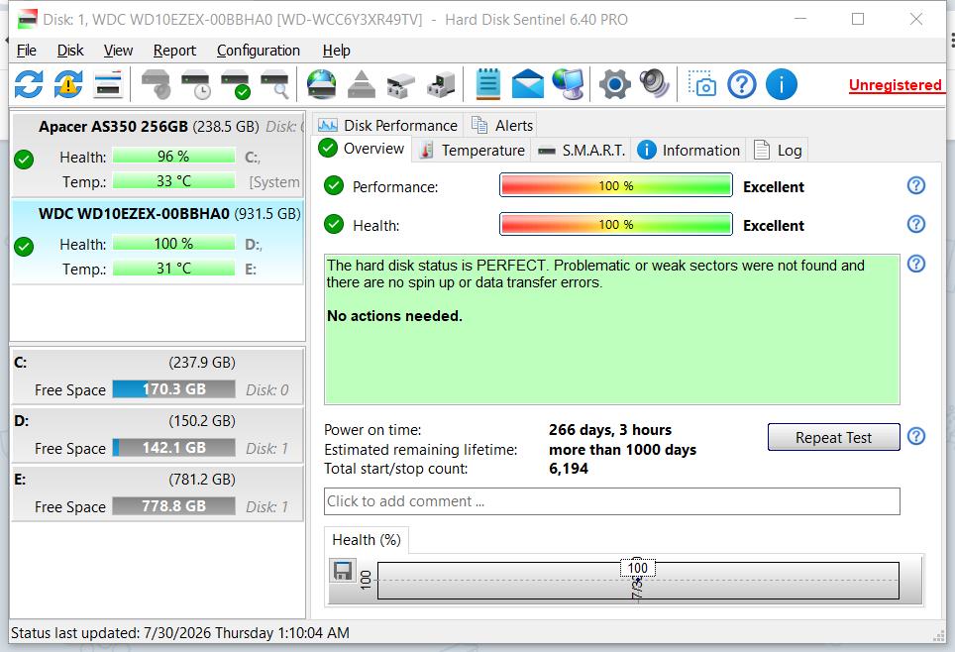Save the health graph using floppy icon
The image size is (955, 652).
click(x=343, y=571)
